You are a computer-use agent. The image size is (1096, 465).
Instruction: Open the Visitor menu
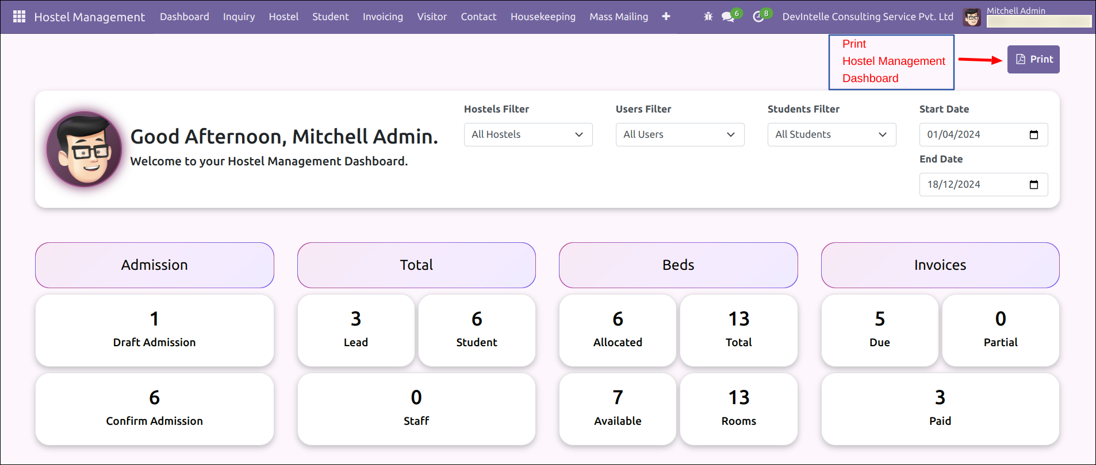click(x=432, y=17)
